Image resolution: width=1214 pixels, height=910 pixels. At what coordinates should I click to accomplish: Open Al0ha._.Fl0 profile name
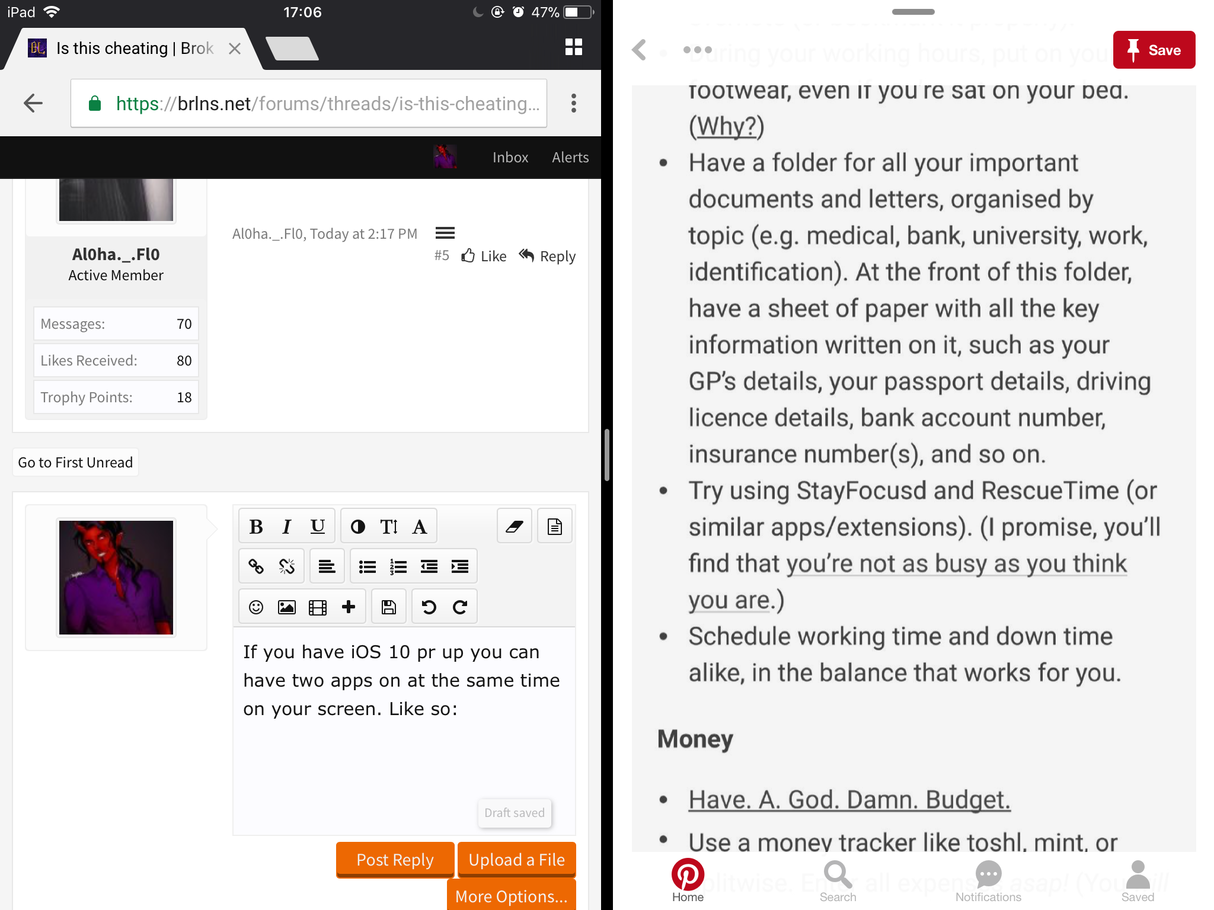116,254
